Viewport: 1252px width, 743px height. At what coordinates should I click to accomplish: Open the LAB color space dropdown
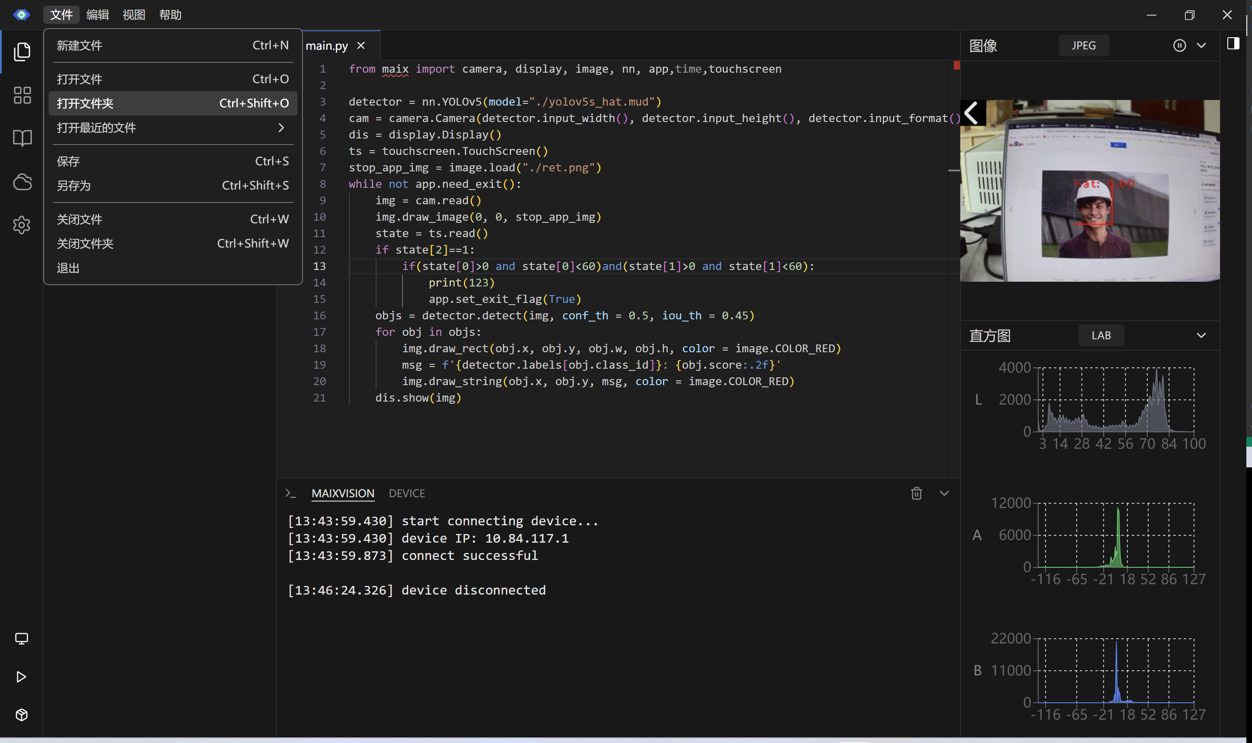1101,335
